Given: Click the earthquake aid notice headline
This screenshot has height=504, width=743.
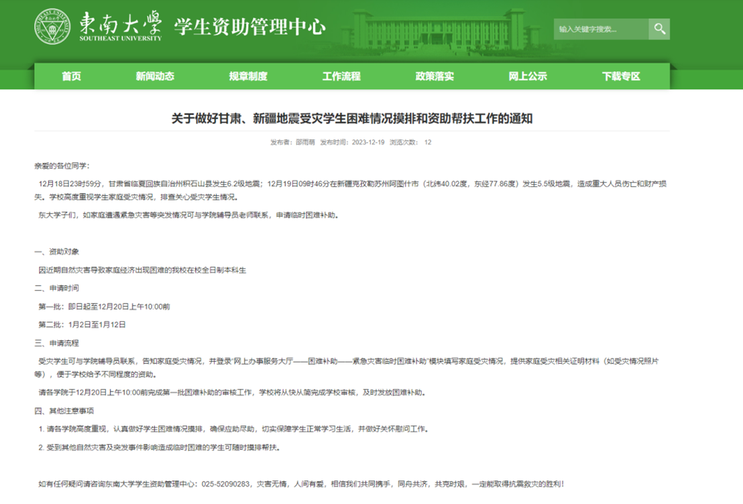Looking at the screenshot, I should [352, 119].
